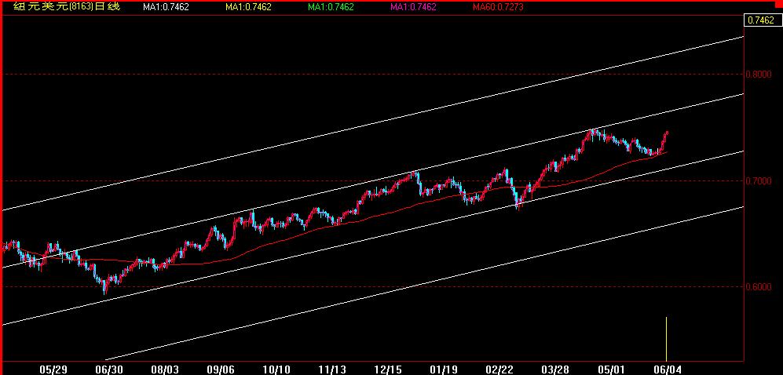Select the magenta MA1:0.7462 indicator label

tap(413, 7)
